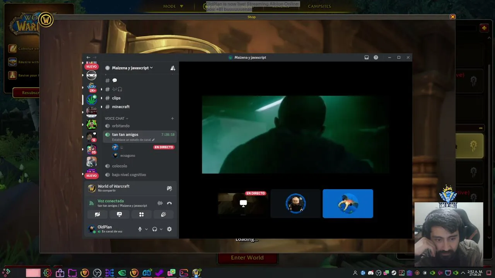Image resolution: width=495 pixels, height=278 pixels.
Task: Click the Enter World button
Action: (247, 258)
